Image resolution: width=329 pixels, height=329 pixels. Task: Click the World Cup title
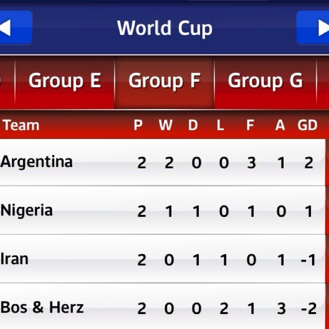pos(164,28)
